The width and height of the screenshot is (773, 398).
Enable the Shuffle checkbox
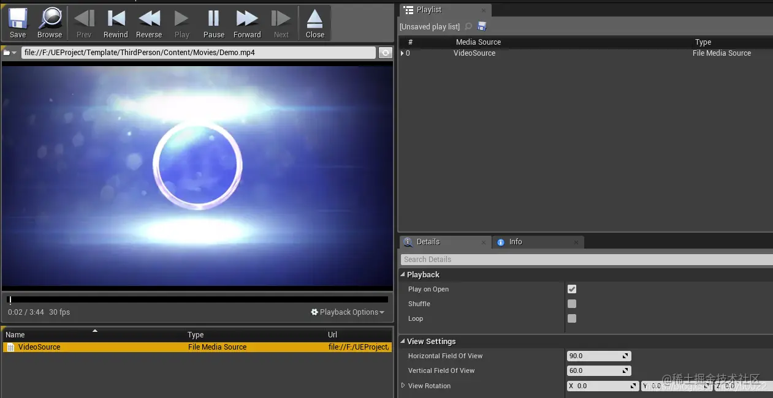point(572,304)
